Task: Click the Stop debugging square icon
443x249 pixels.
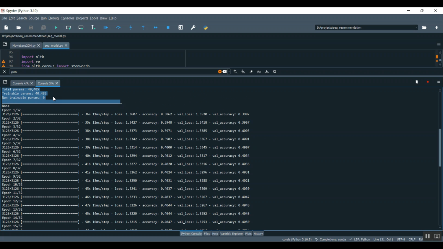Action: 168,28
